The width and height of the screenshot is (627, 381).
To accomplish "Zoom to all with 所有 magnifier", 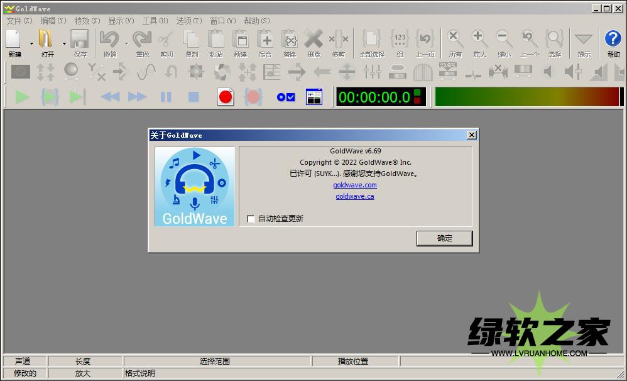I will [455, 39].
